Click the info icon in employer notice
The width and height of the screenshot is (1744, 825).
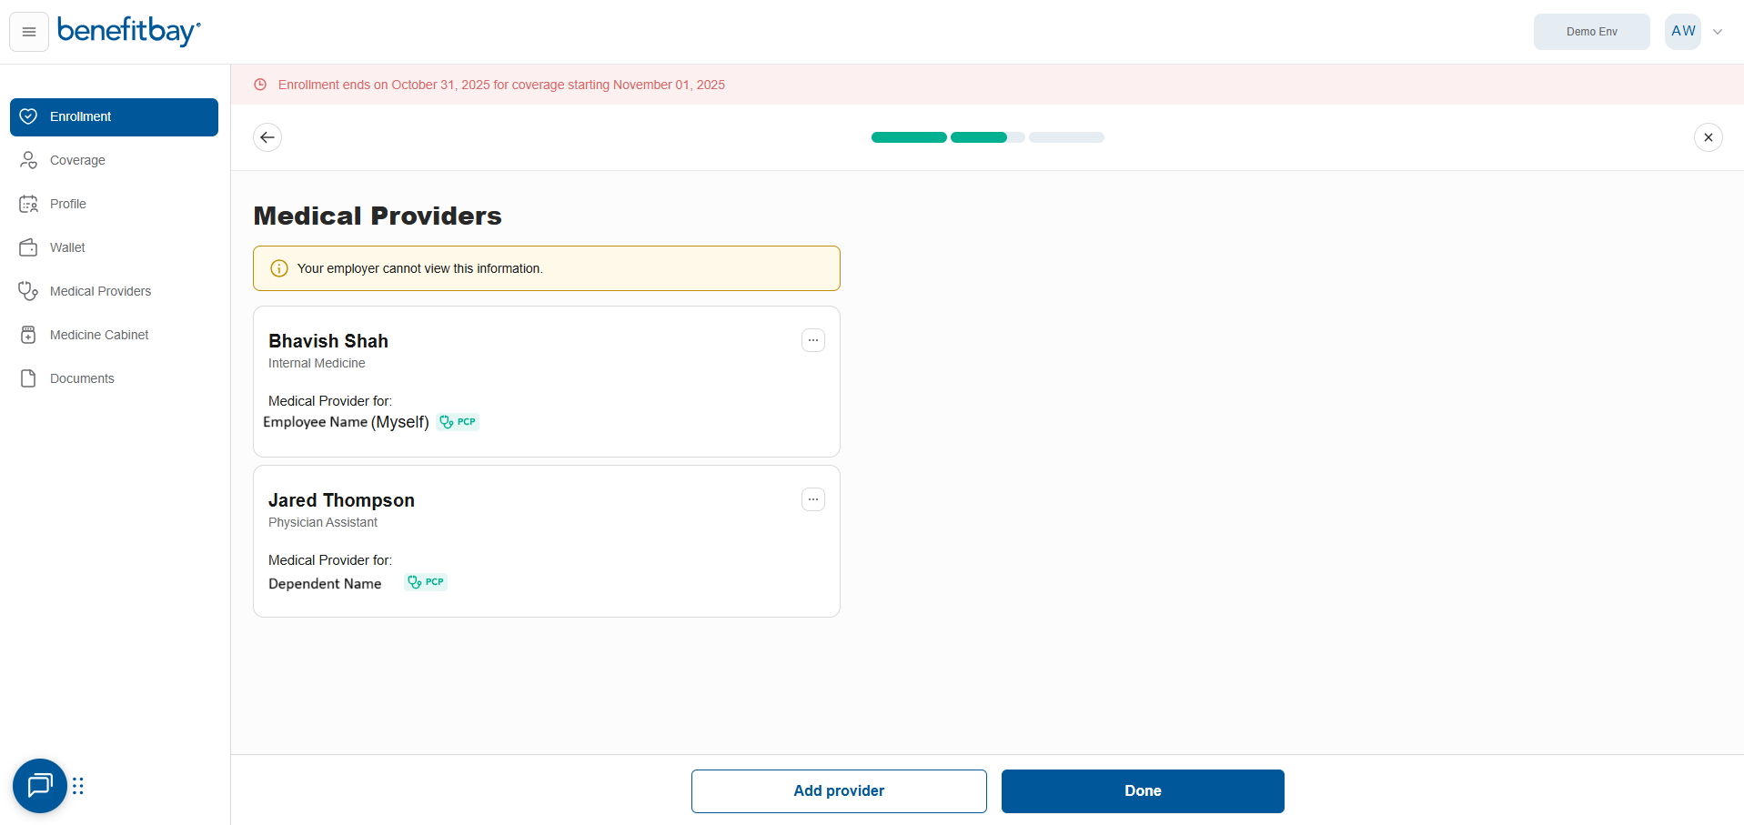tap(279, 268)
